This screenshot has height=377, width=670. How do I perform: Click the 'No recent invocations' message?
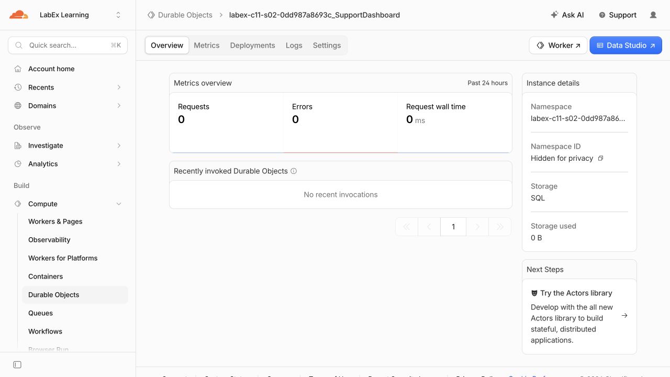pos(341,194)
